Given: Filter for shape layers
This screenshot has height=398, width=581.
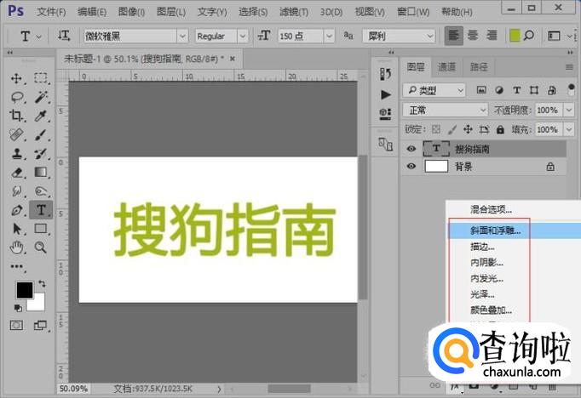Looking at the screenshot, I should point(534,90).
